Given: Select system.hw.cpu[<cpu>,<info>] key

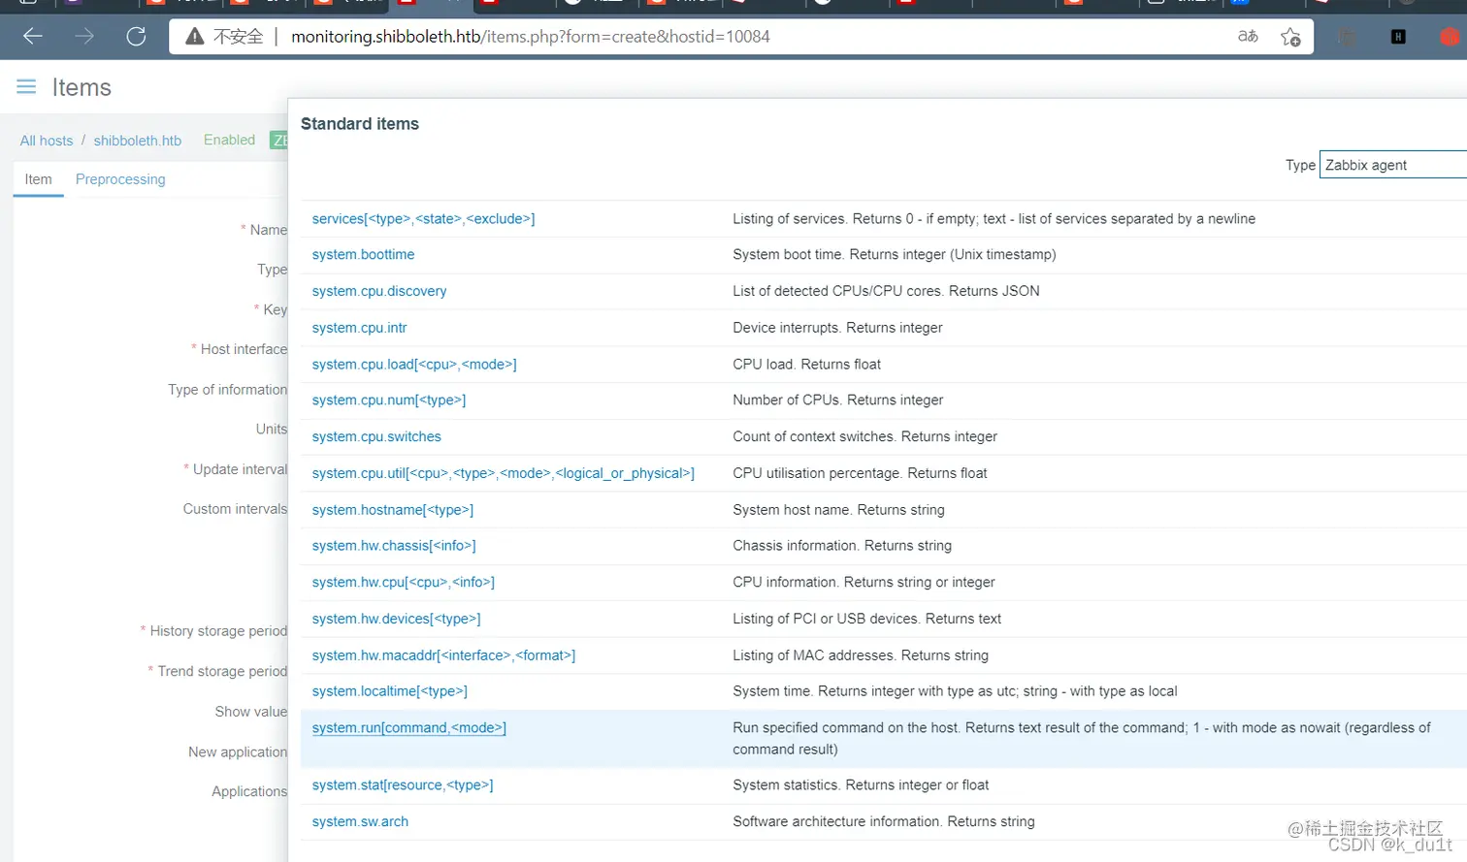Looking at the screenshot, I should pos(403,583).
